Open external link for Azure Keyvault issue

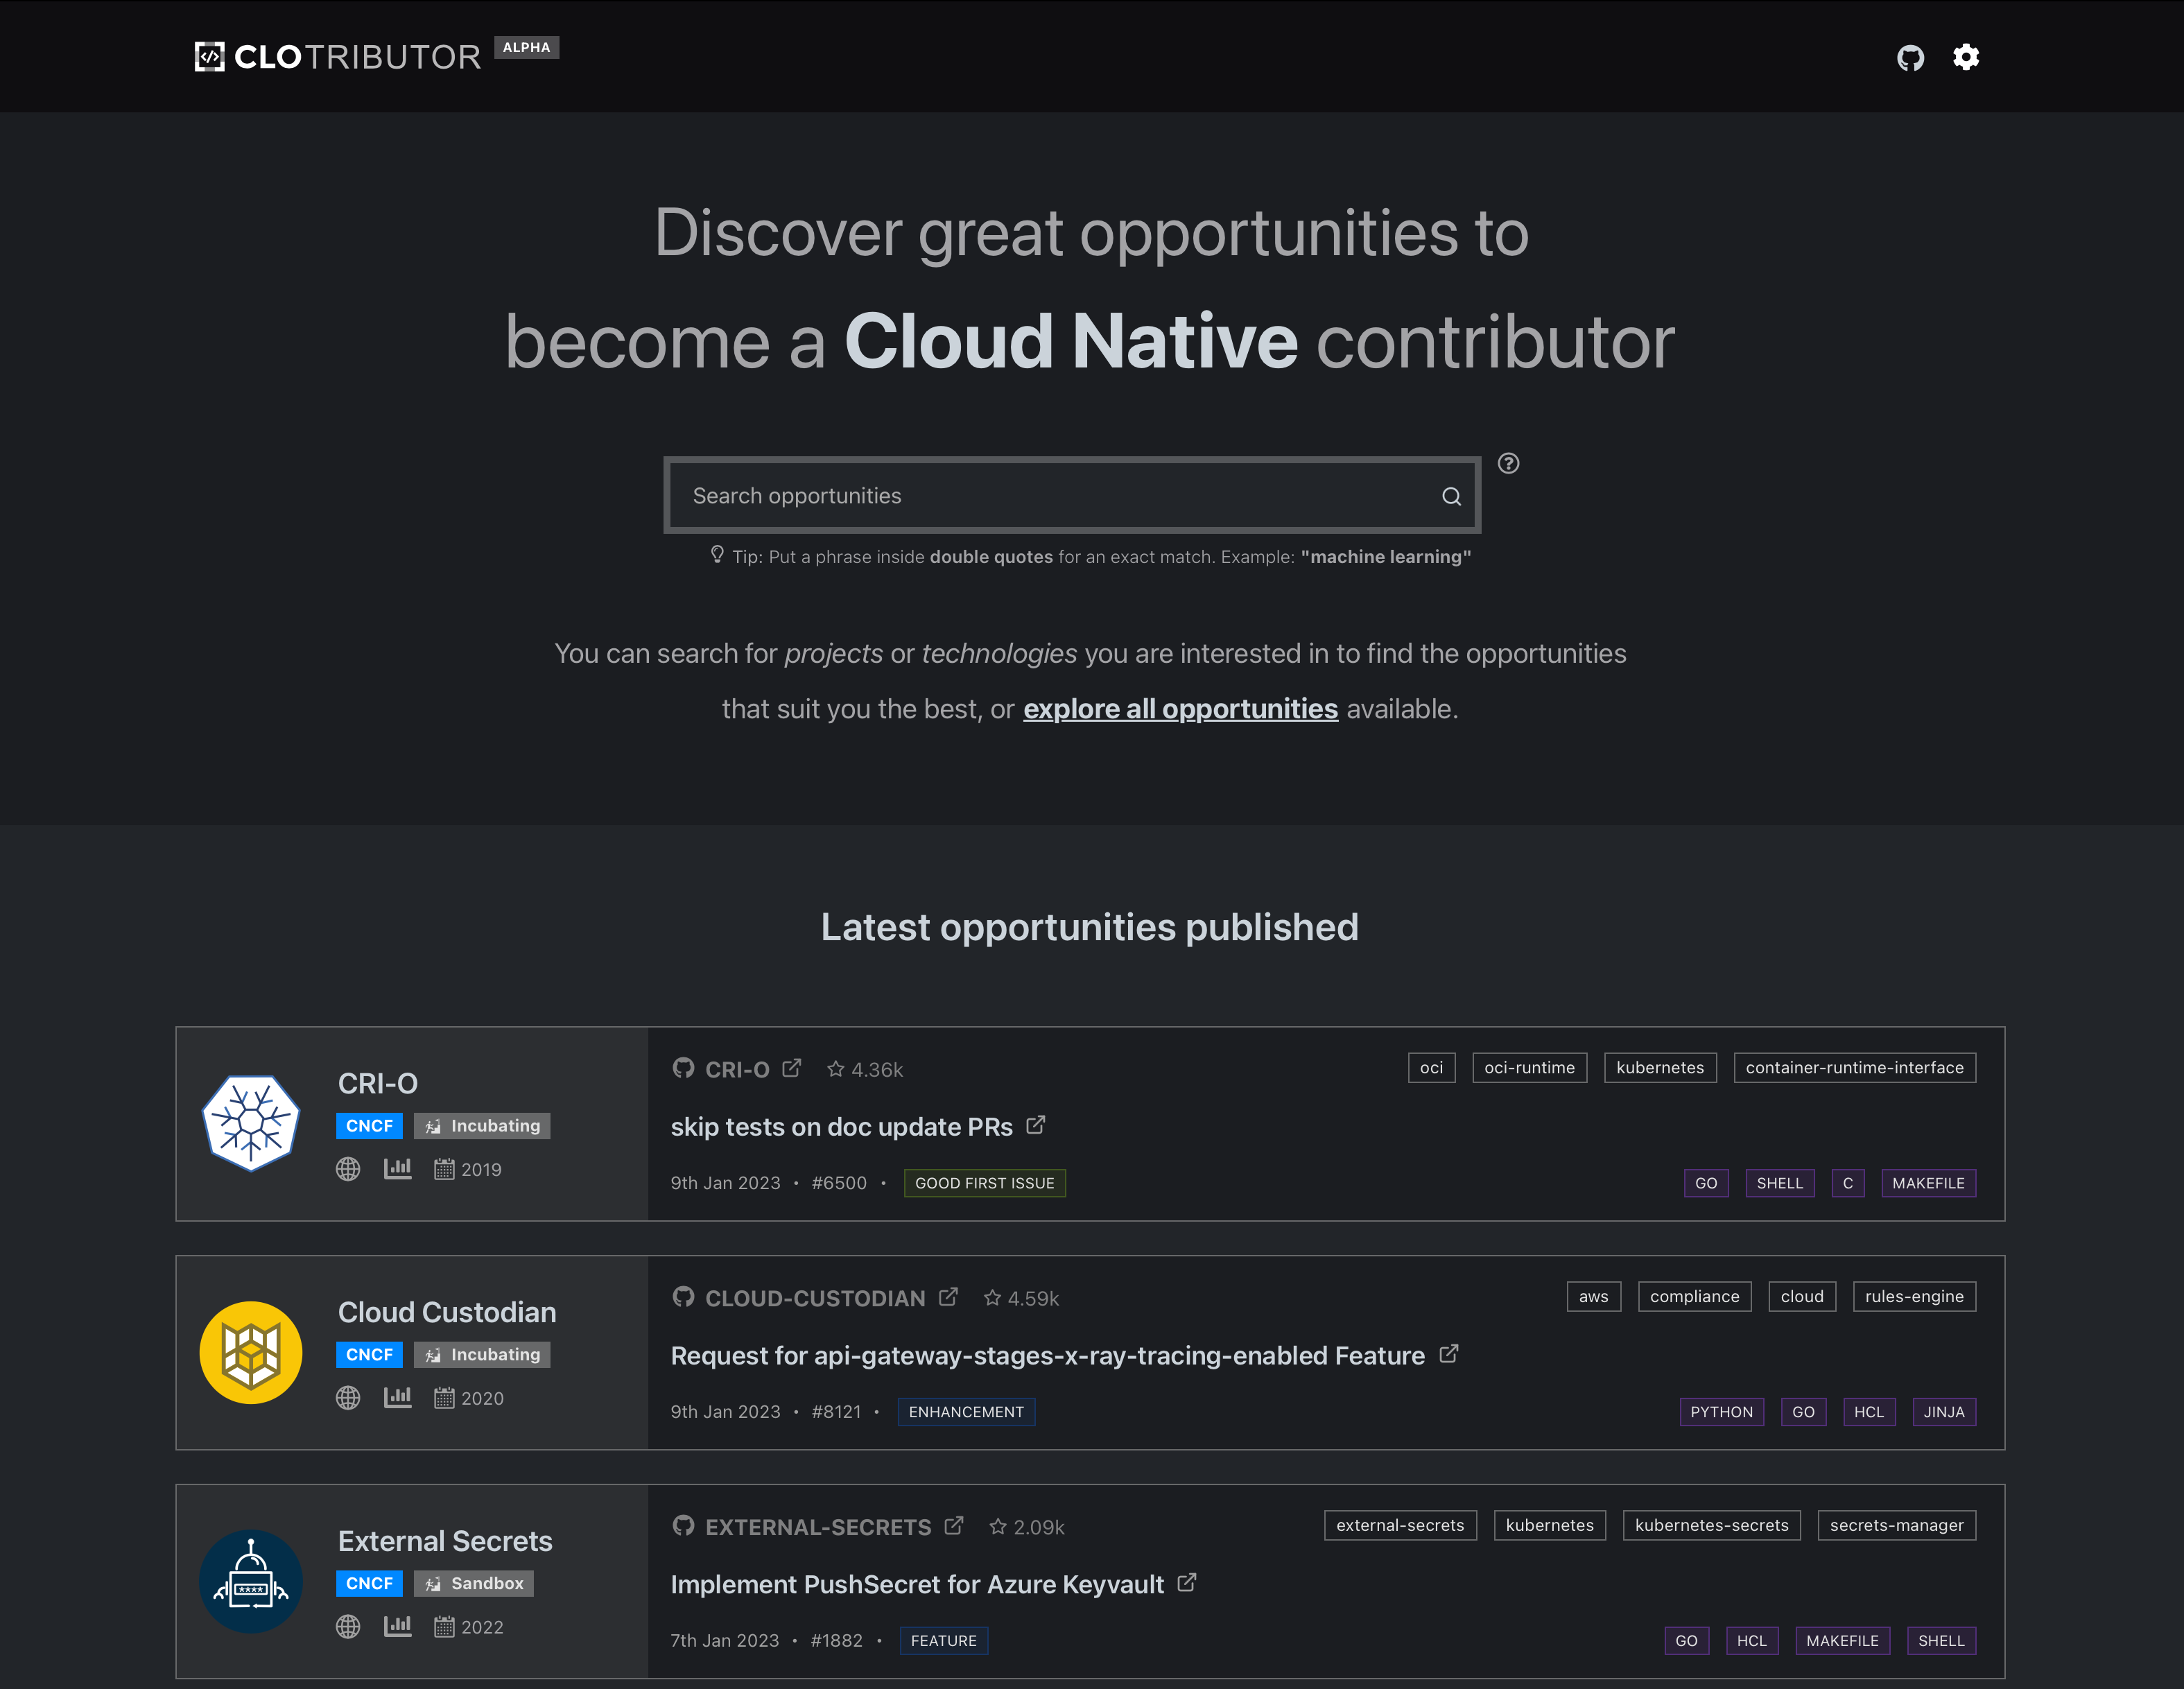pyautogui.click(x=1187, y=1583)
